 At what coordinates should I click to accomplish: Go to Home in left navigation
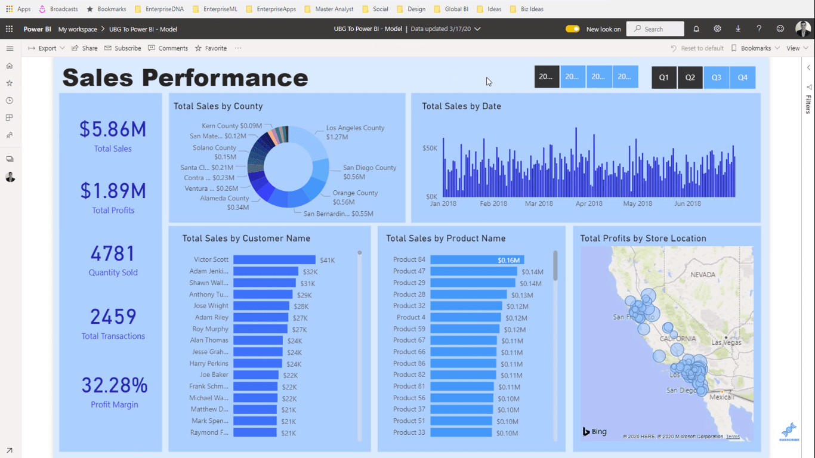(10, 66)
